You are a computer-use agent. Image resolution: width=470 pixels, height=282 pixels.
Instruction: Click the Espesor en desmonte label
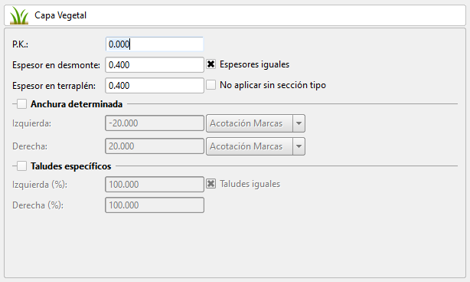[56, 65]
